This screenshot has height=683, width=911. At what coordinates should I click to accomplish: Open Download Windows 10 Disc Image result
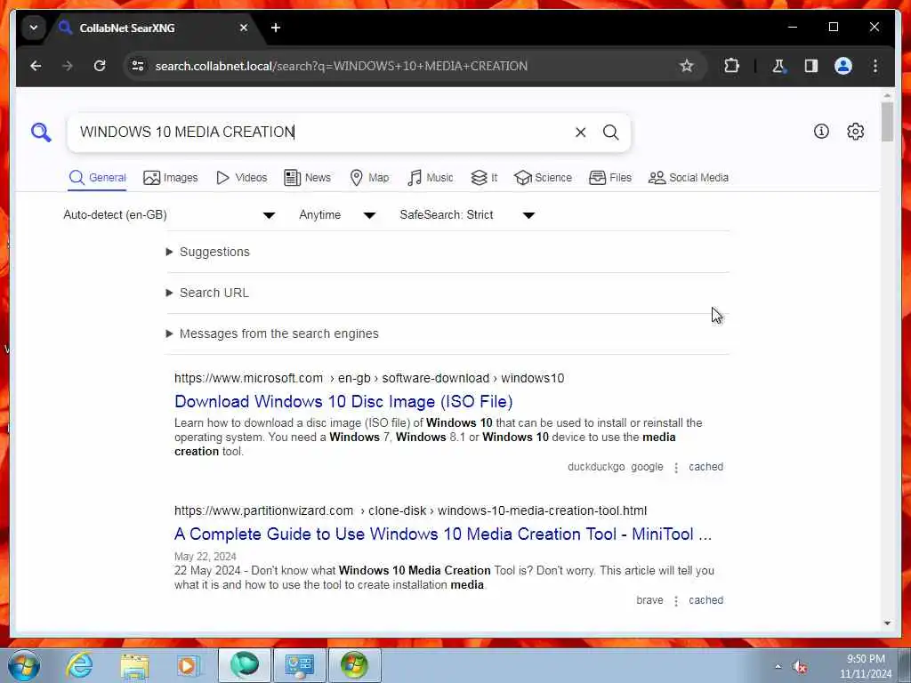tap(343, 402)
